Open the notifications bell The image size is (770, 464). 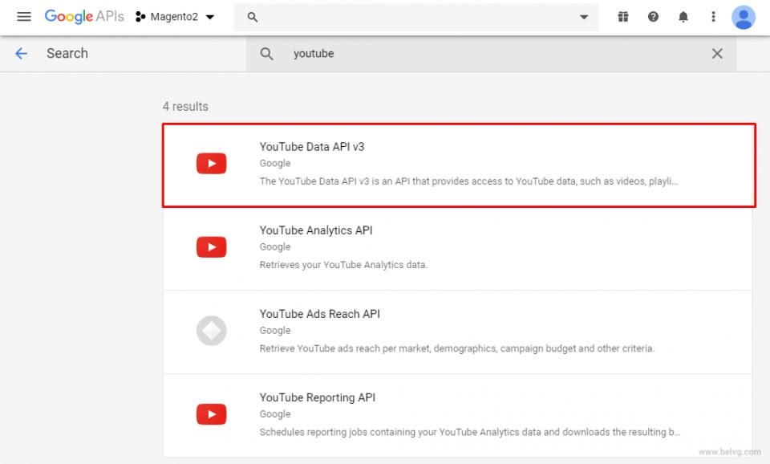tap(683, 16)
